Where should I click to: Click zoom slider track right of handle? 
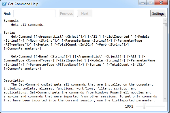(155, 106)
